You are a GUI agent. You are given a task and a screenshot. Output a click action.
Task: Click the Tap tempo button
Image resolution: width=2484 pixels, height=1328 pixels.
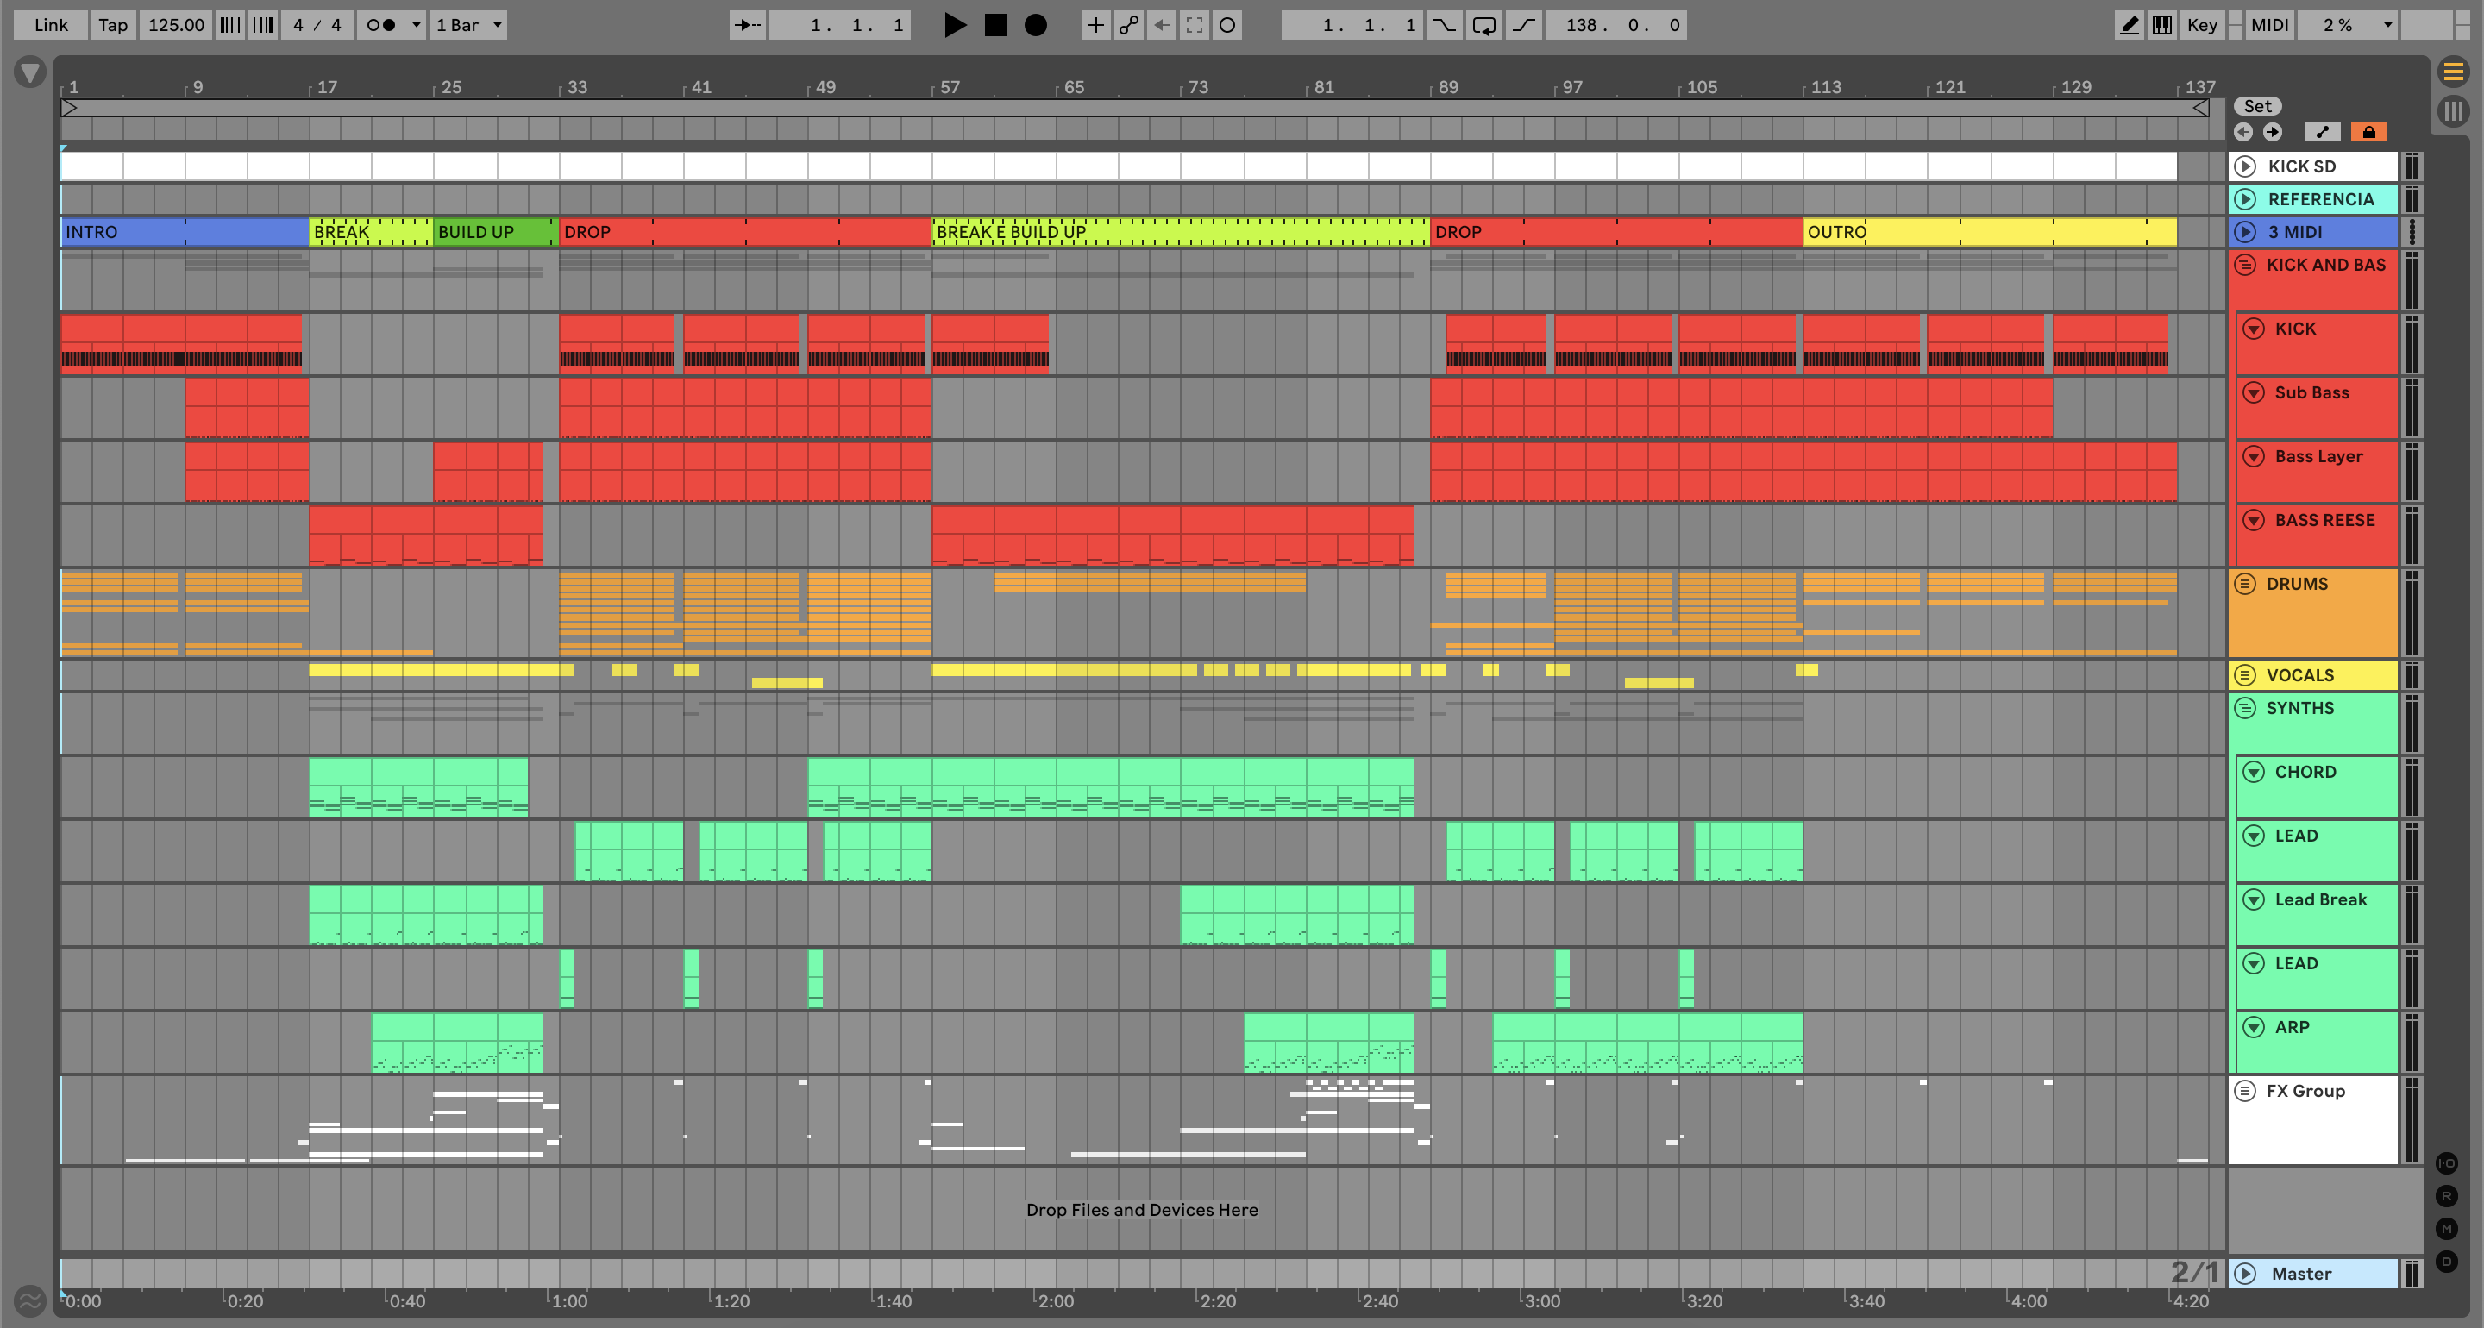113,25
